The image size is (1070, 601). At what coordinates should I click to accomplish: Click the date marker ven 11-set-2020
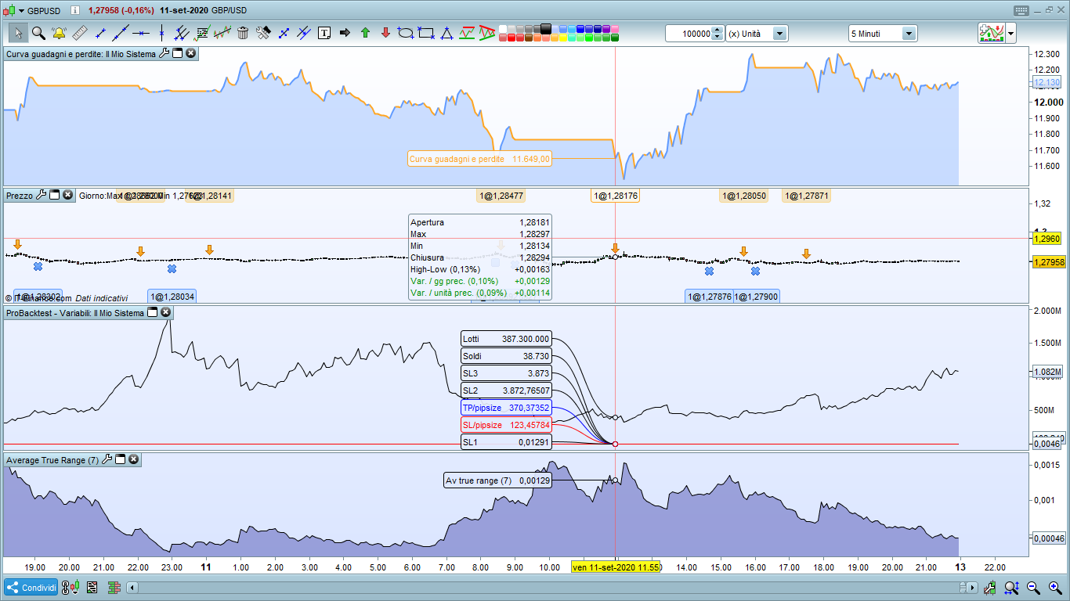click(x=616, y=567)
